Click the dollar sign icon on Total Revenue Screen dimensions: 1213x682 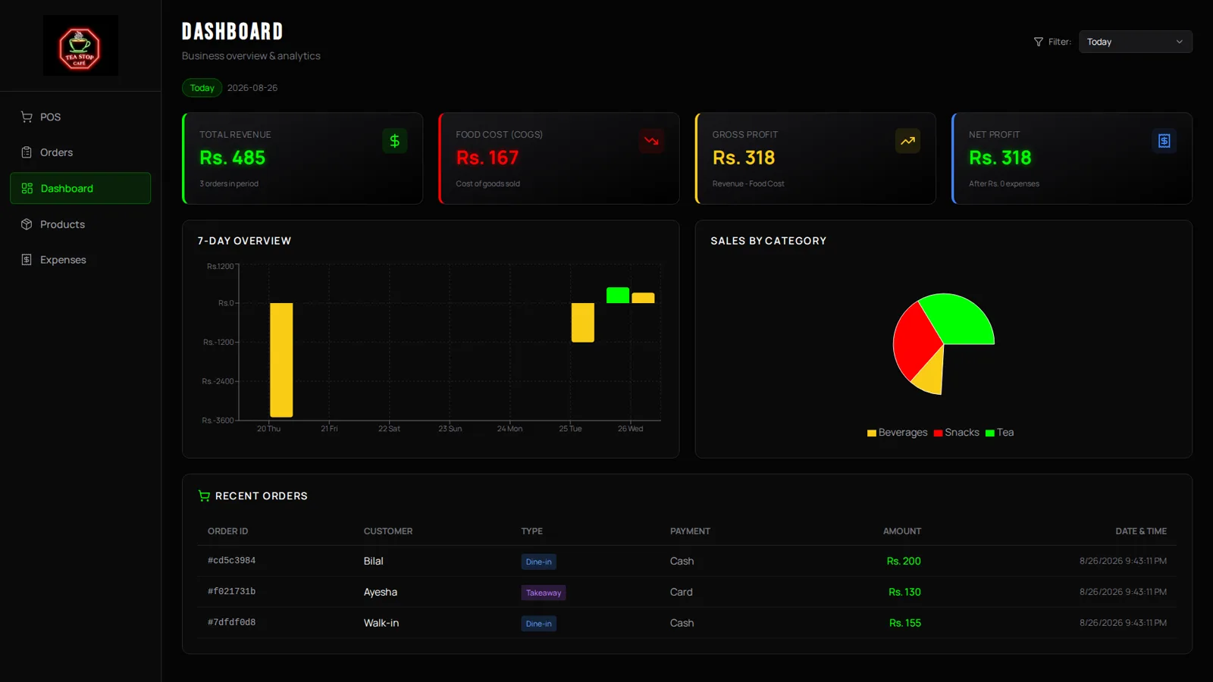[395, 141]
